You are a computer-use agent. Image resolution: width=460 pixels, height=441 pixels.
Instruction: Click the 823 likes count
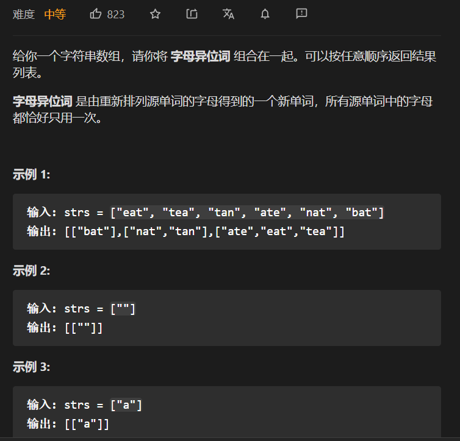(x=116, y=15)
